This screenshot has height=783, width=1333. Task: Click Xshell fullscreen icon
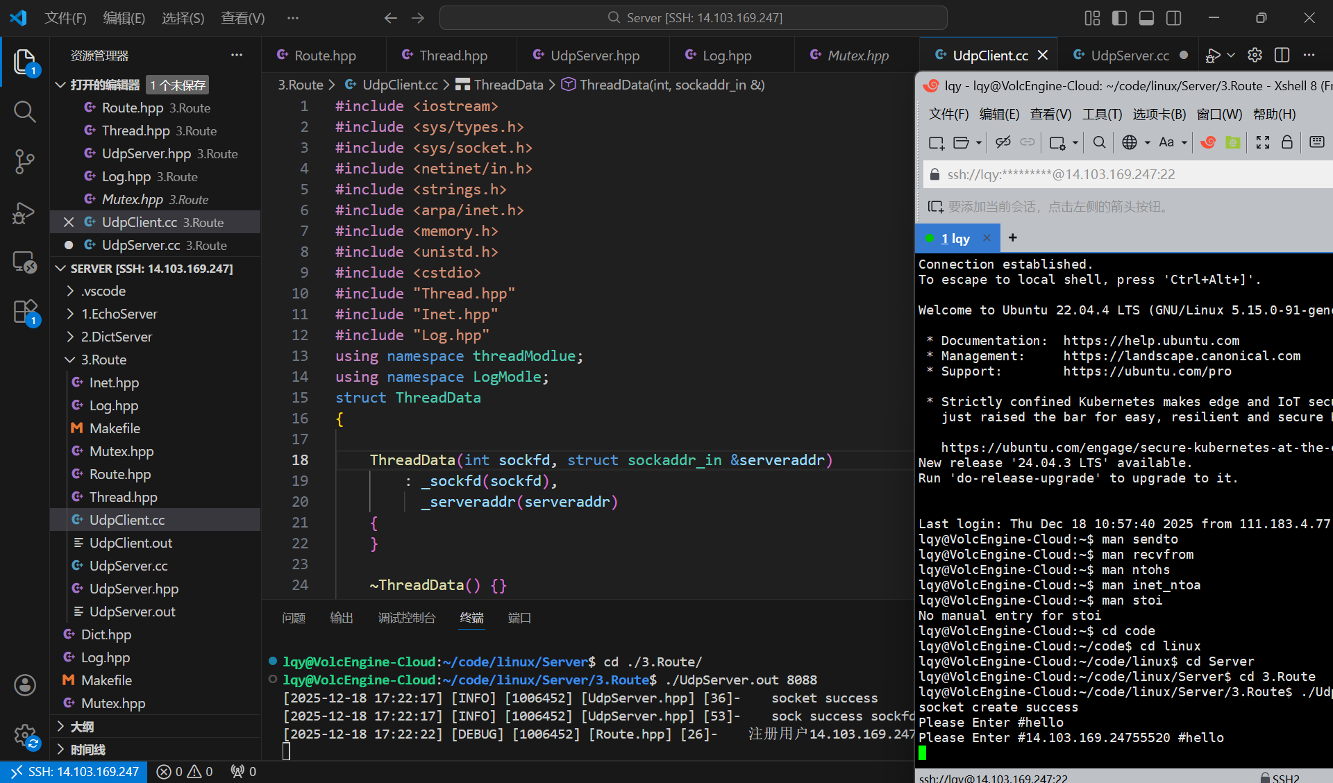1263,142
